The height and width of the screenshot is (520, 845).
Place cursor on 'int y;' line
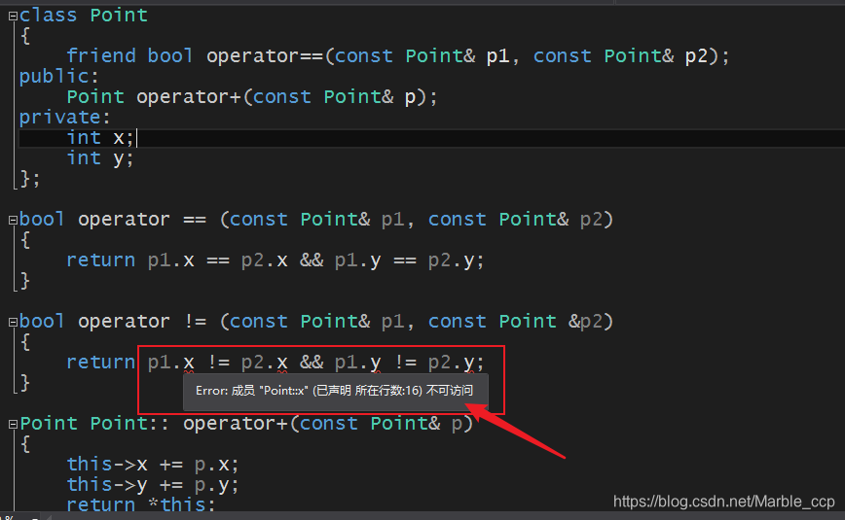click(99, 158)
